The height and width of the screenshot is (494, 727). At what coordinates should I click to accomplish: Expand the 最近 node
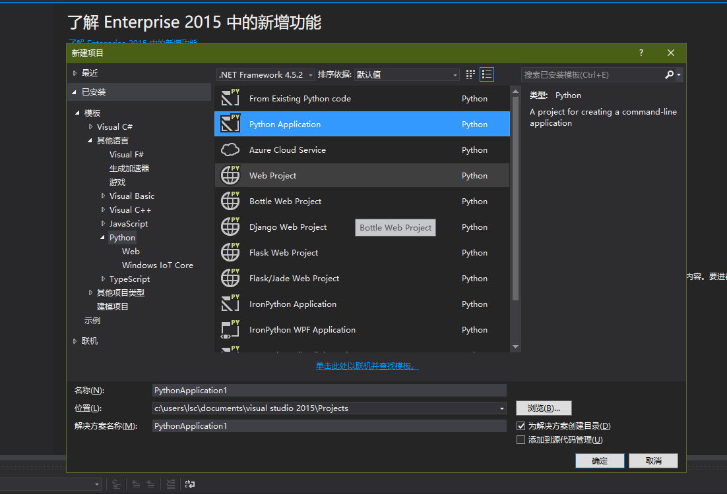75,72
